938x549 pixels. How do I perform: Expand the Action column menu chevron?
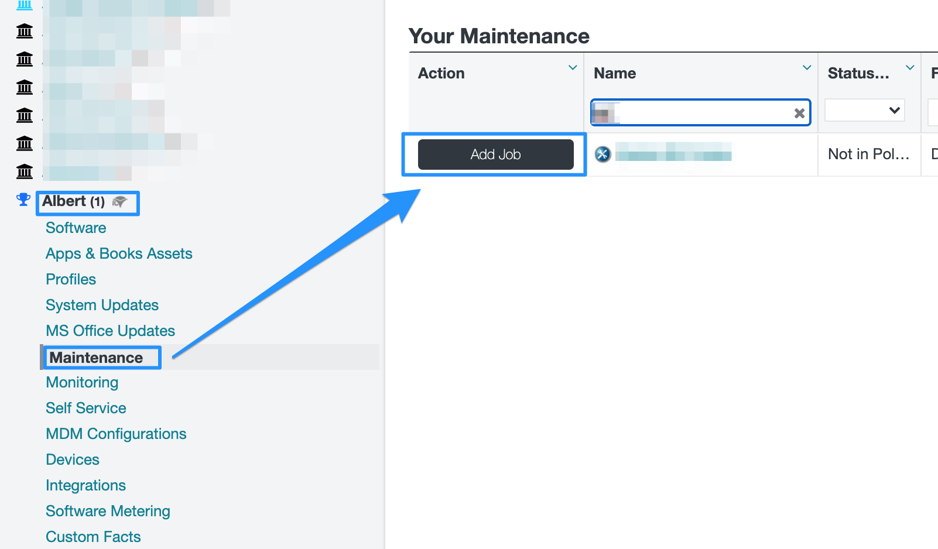tap(573, 68)
